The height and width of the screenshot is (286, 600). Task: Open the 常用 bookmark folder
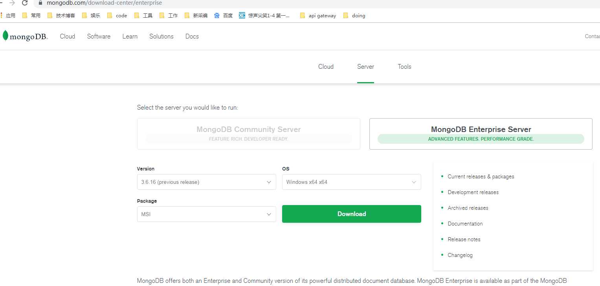(31, 16)
